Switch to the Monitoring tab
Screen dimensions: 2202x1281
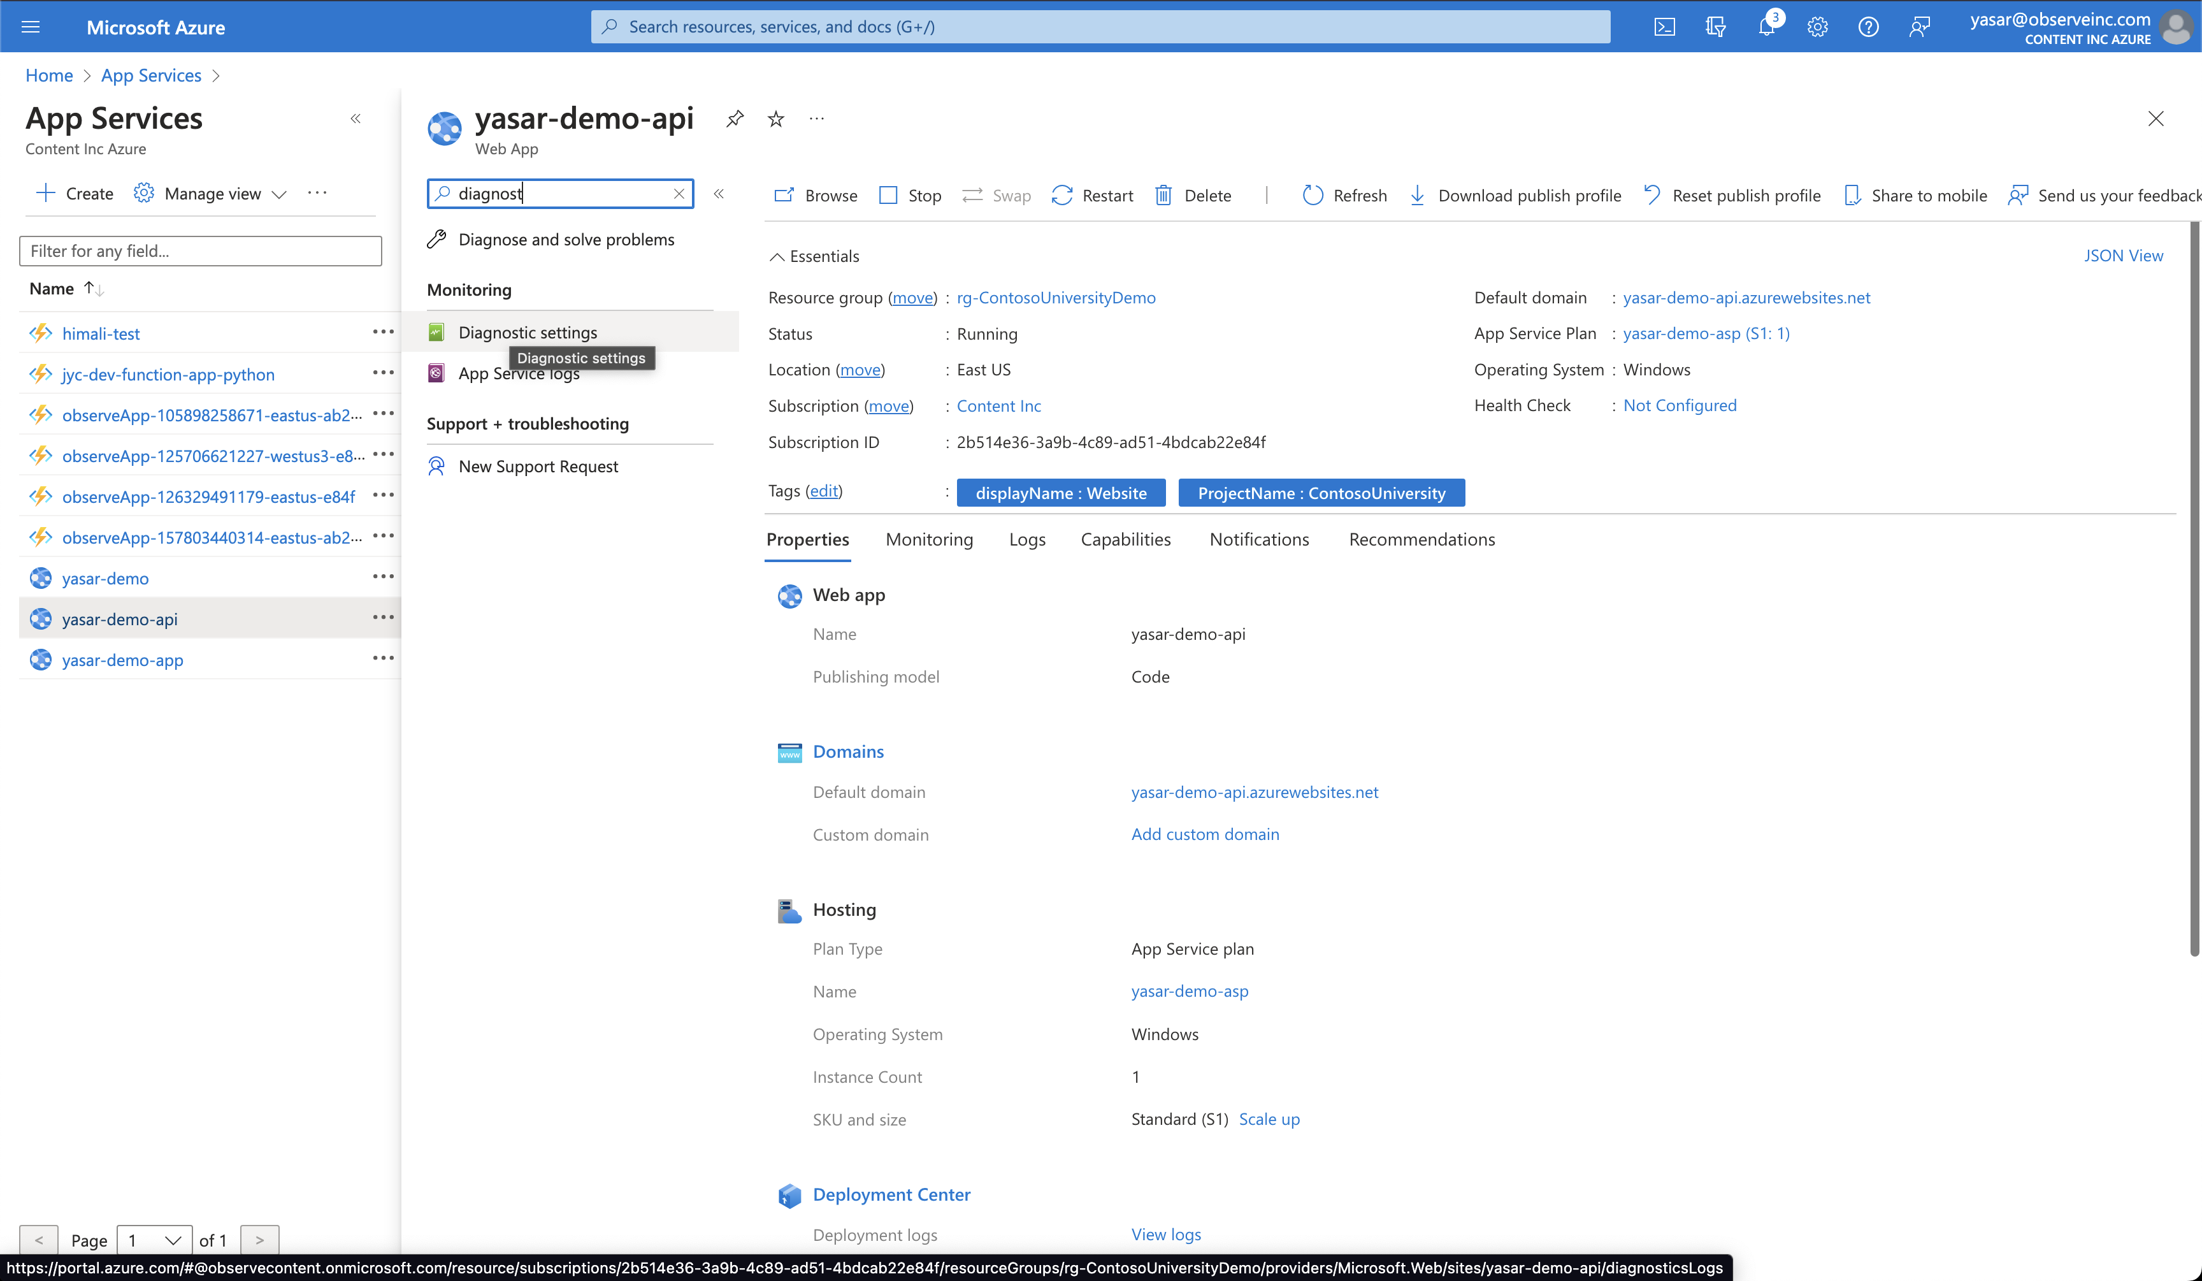(x=929, y=539)
